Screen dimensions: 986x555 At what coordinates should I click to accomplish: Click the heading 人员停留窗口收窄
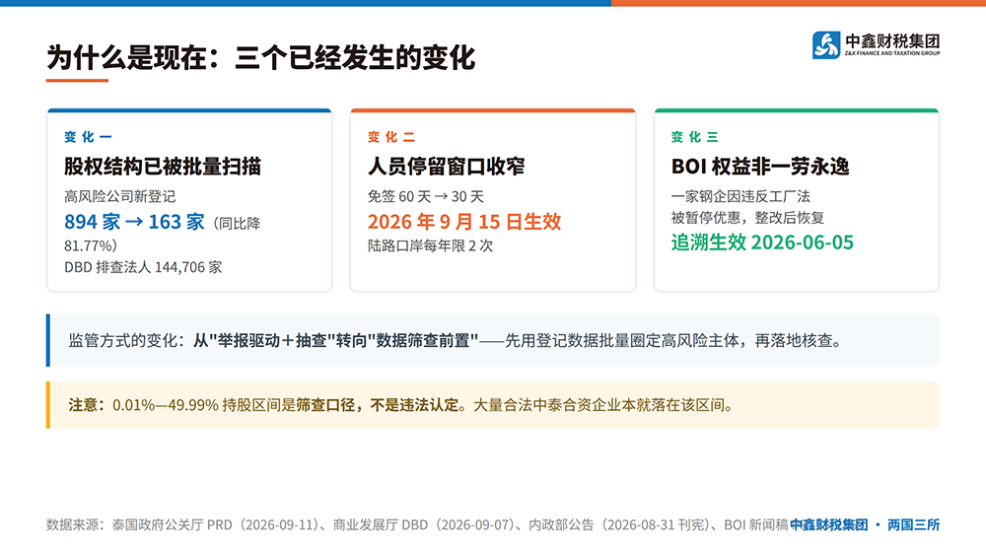[x=446, y=167]
